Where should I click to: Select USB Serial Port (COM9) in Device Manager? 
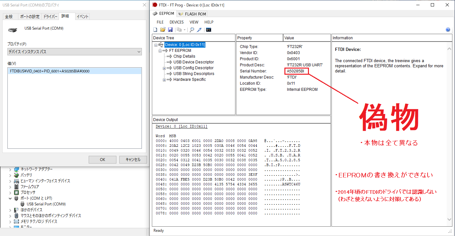pos(46,204)
